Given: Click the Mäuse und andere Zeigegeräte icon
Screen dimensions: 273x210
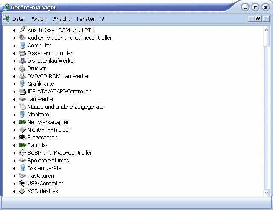Looking at the screenshot, I should (x=22, y=107).
